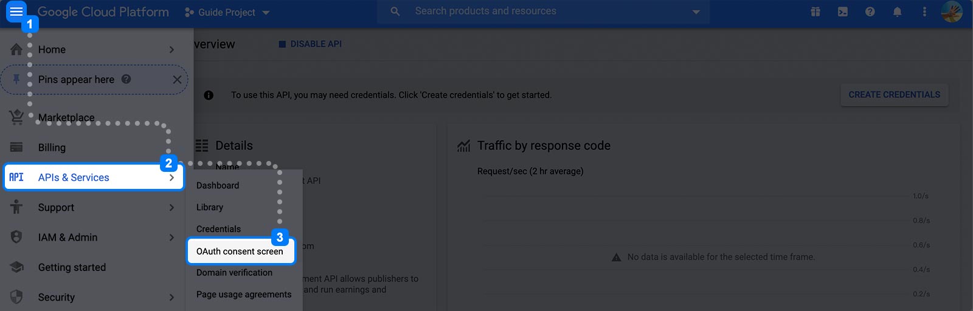Expand the Guide Project selector dropdown
Screen dimensions: 973x311
click(227, 12)
